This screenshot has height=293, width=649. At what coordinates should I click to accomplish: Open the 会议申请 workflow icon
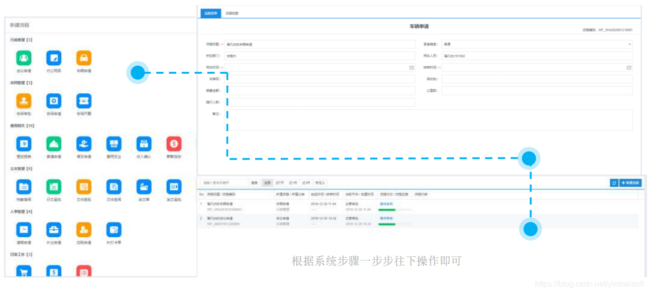pyautogui.click(x=24, y=58)
